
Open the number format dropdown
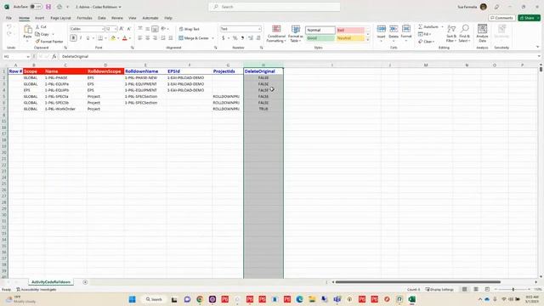tap(259, 29)
